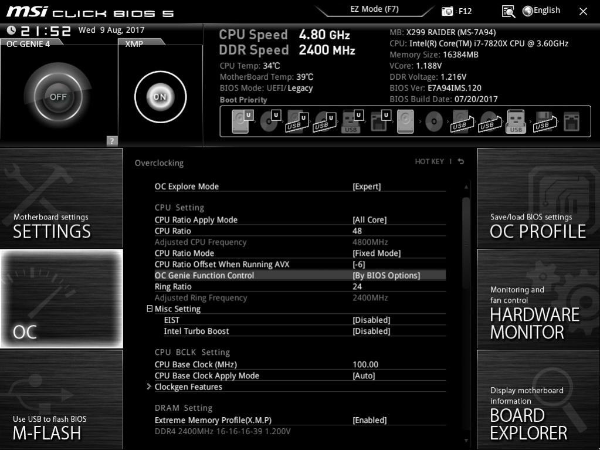Choose the legacy USB floppy boot icon
Viewport: 600px width, 450px height.
click(x=544, y=121)
